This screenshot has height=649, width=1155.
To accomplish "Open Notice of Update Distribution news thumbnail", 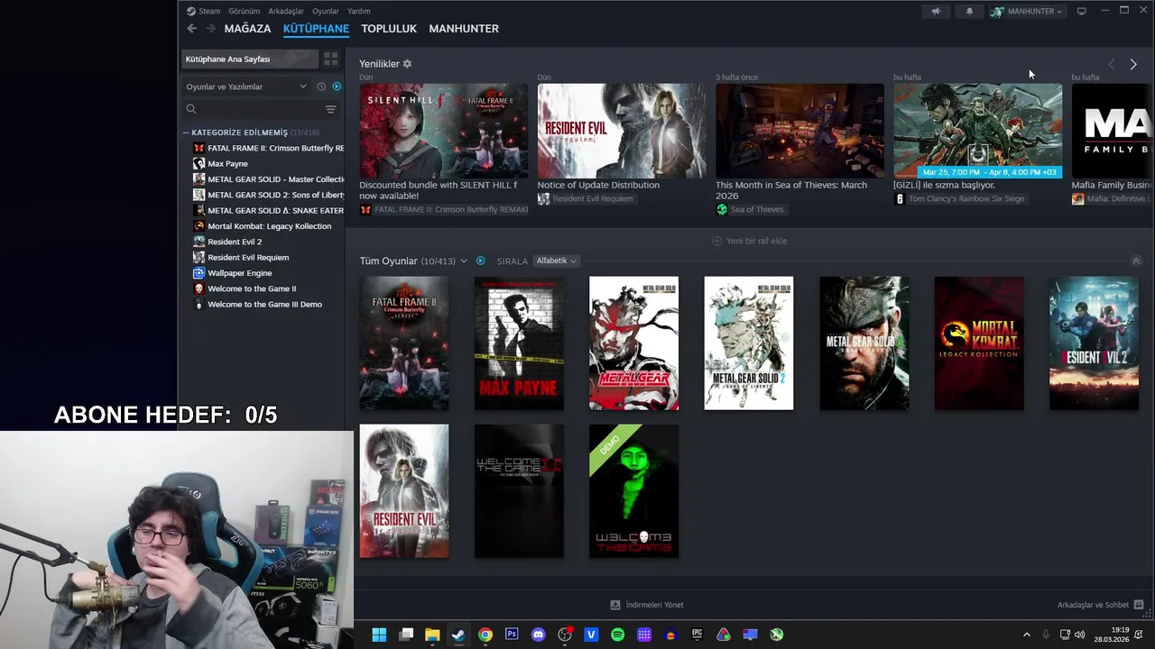I will 622,131.
